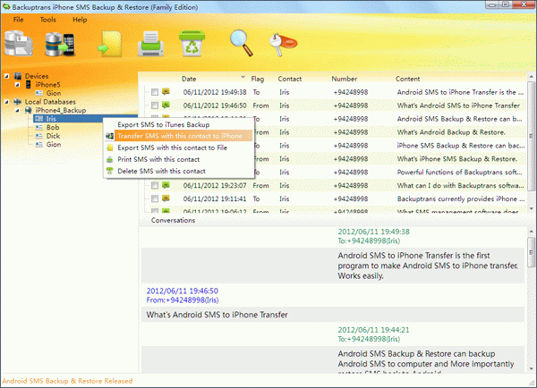The height and width of the screenshot is (388, 537).
Task: Click the message icon on the 19:49:38 row
Action: pos(166,92)
